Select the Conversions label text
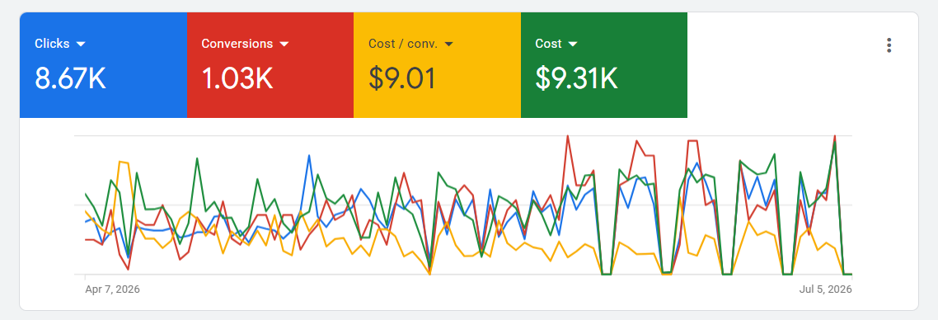 pyautogui.click(x=237, y=44)
